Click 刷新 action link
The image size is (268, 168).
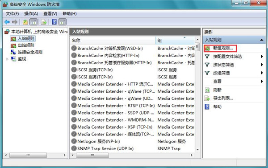(x=217, y=90)
